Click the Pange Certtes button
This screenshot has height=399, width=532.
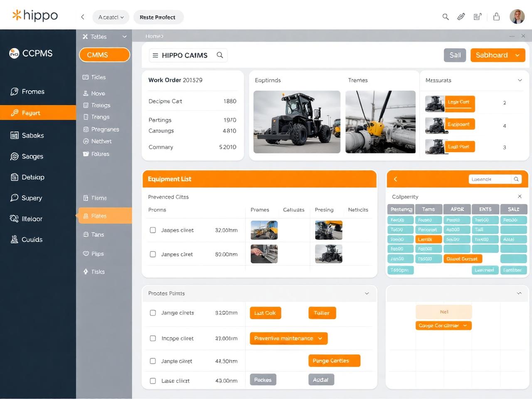(334, 361)
